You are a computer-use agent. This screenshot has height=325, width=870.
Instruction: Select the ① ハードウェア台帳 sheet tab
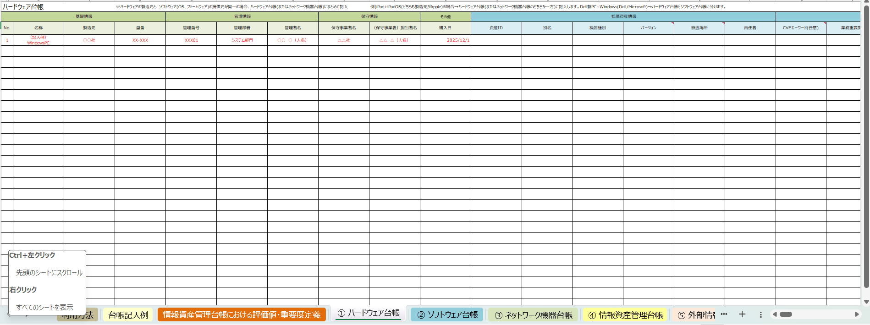(x=369, y=314)
